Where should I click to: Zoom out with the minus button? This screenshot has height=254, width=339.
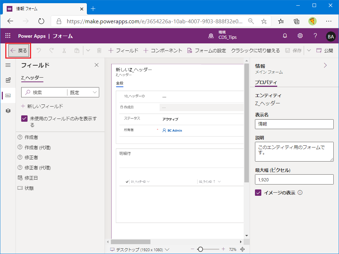pos(192,249)
